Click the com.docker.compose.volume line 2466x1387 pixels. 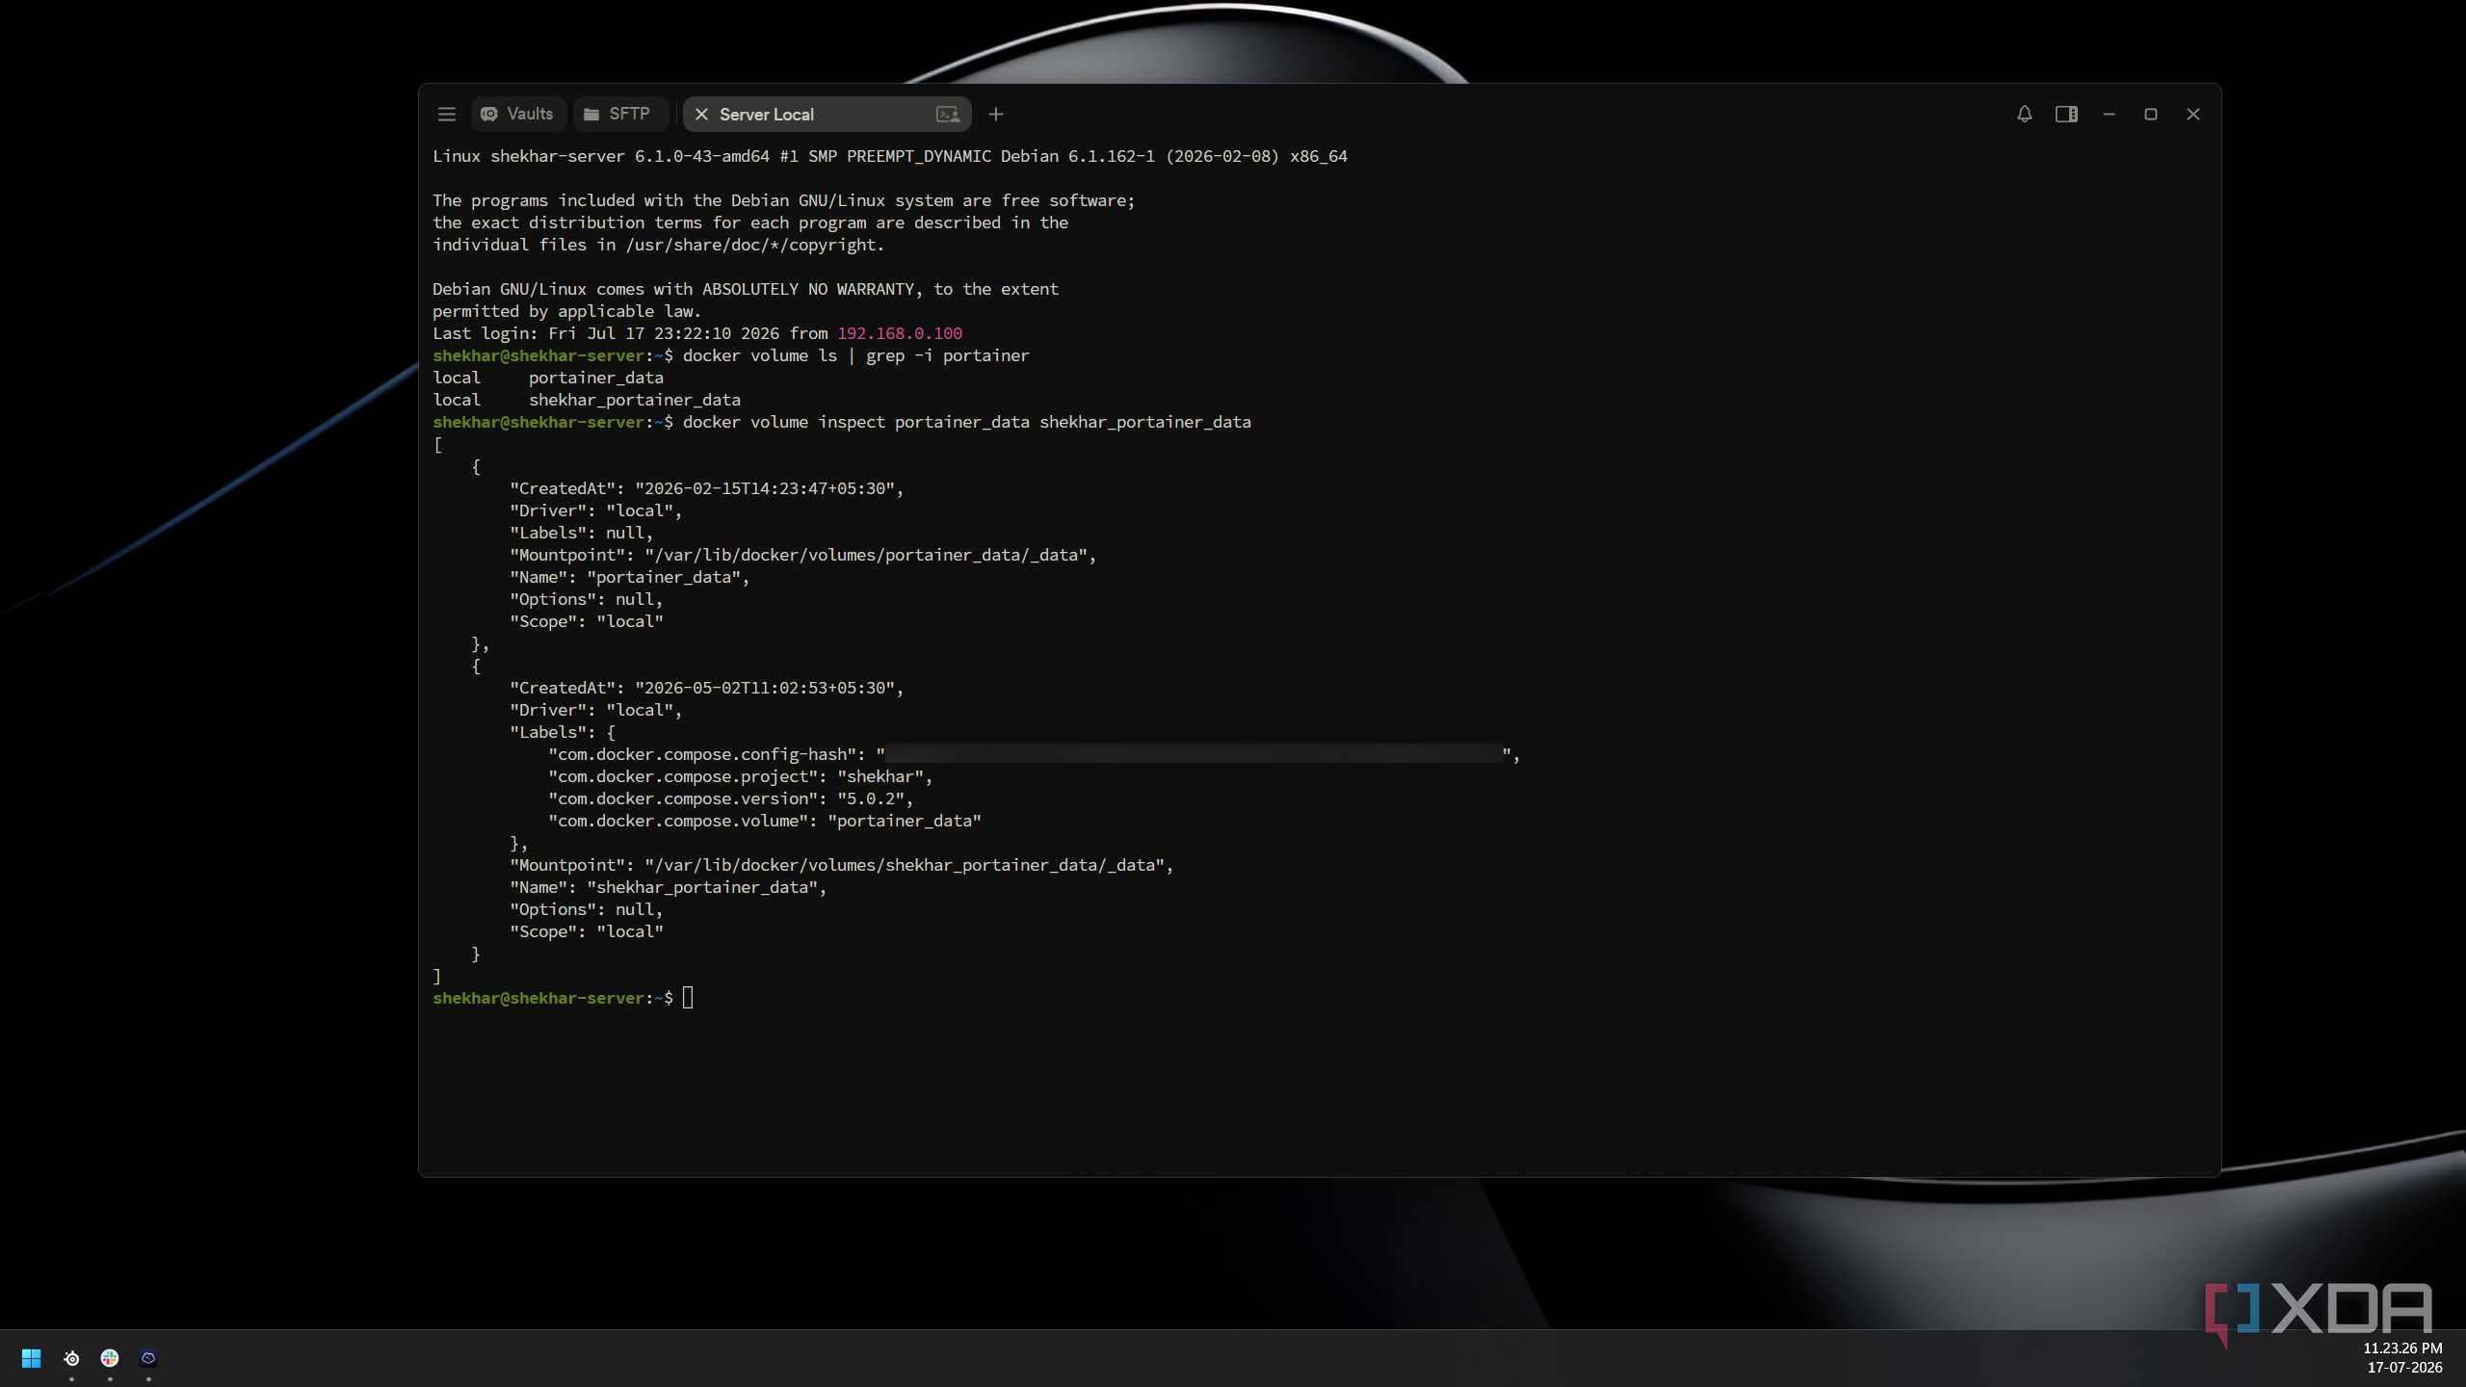(764, 821)
